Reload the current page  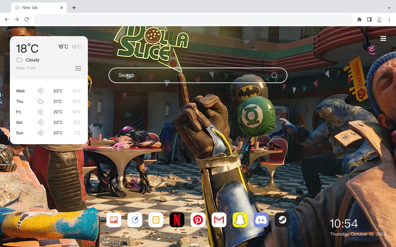(x=27, y=19)
